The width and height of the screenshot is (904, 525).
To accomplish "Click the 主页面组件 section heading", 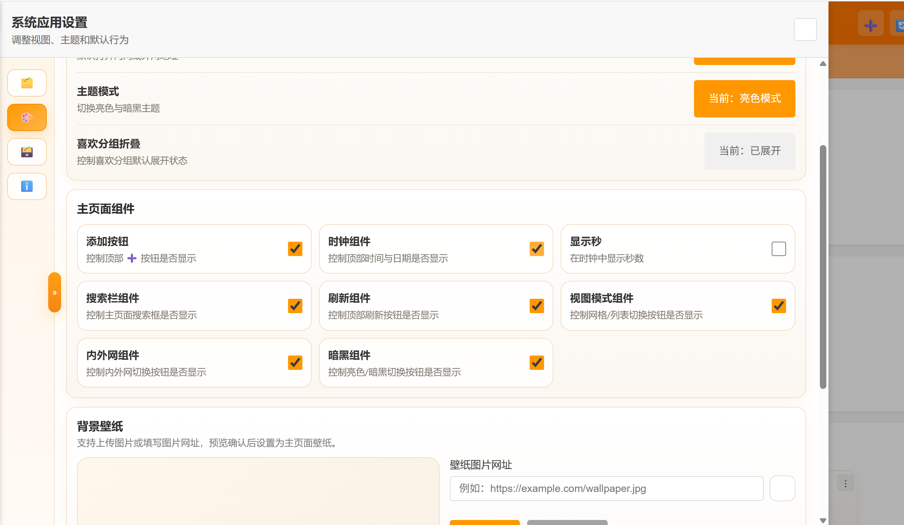I will 106,209.
